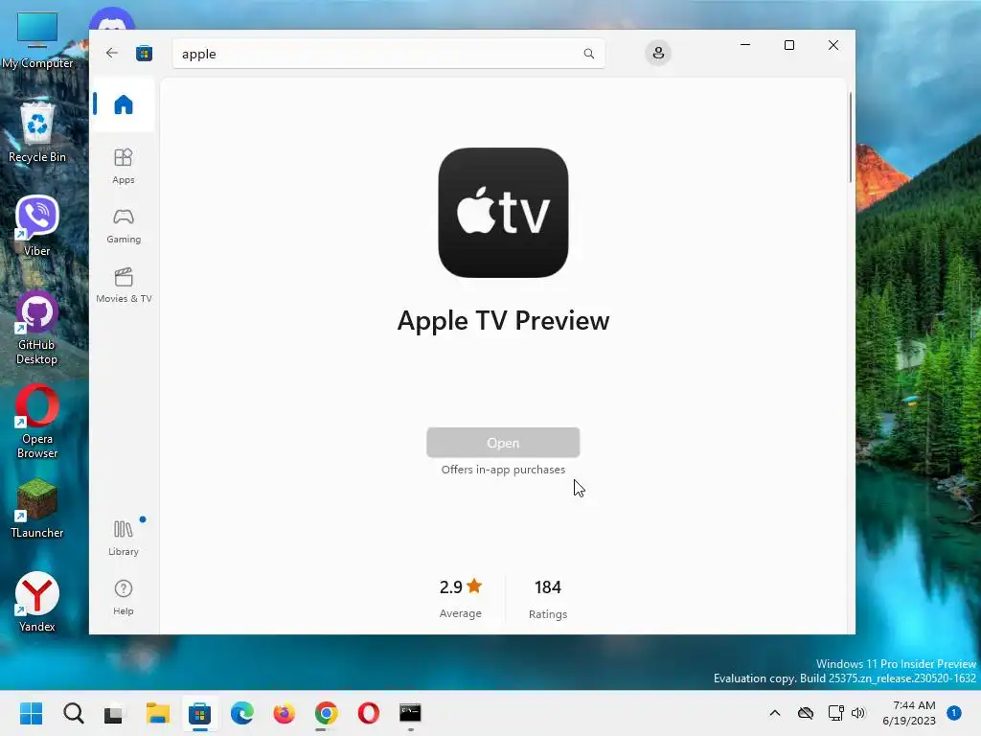This screenshot has height=736, width=981.
Task: Select My Computer desktop icon
Action: point(37,40)
